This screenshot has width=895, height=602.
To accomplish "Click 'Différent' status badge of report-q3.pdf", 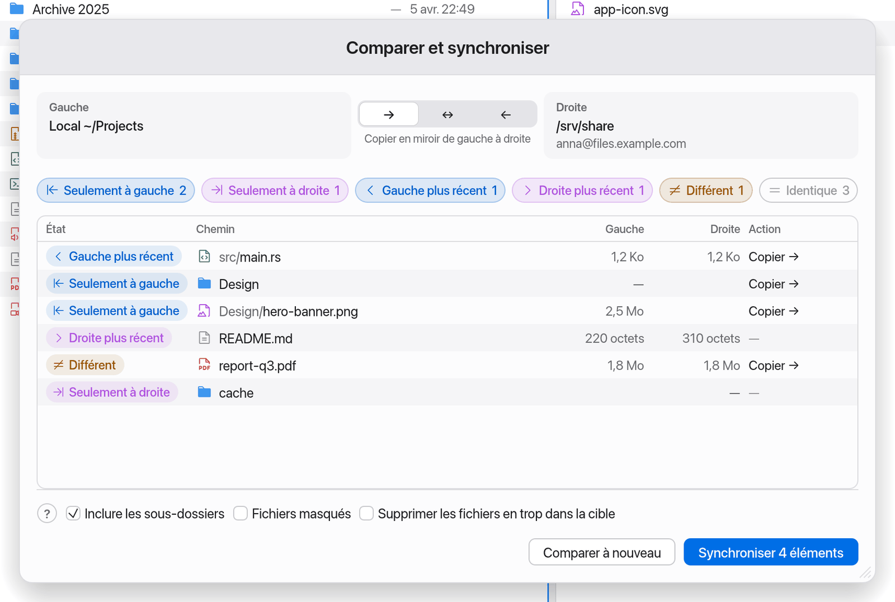I will click(x=85, y=365).
